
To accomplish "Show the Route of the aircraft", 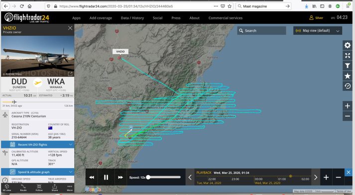I will [x=23, y=188].
